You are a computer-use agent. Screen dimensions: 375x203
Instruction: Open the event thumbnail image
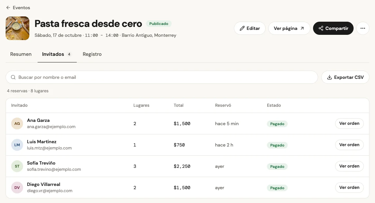17,28
